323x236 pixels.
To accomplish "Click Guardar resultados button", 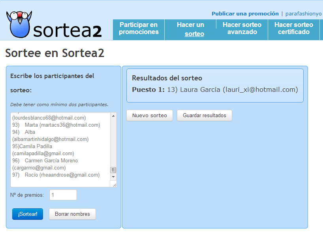I will (205, 116).
